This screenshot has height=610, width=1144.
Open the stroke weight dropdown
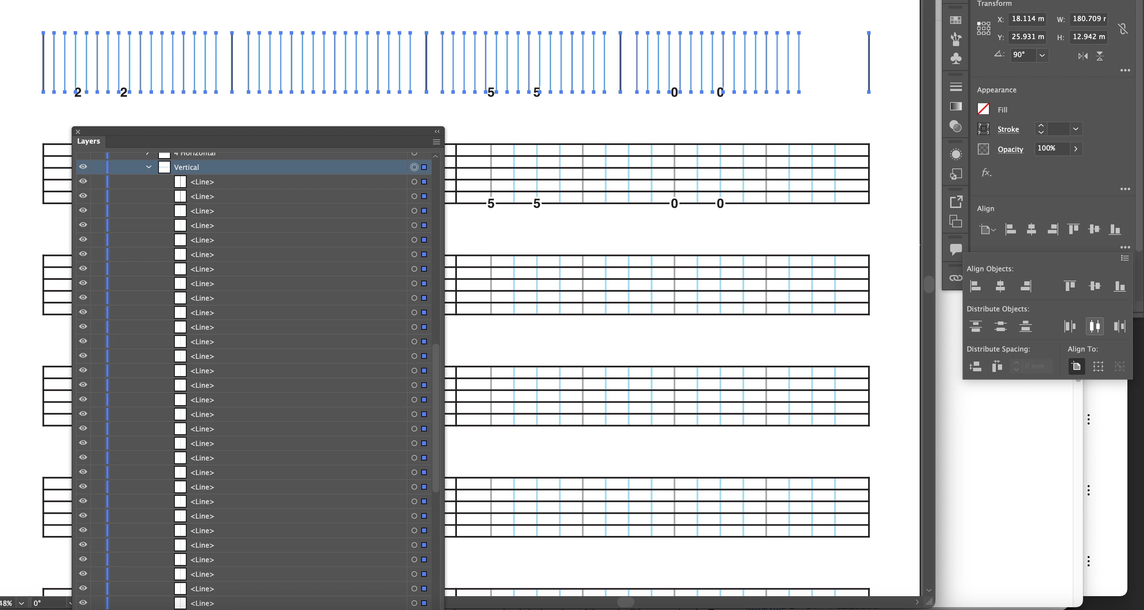[1075, 129]
